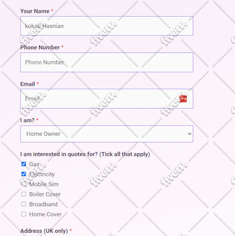Click the 'Electricity' option label
Screen dimensions: 235x236
(42, 174)
